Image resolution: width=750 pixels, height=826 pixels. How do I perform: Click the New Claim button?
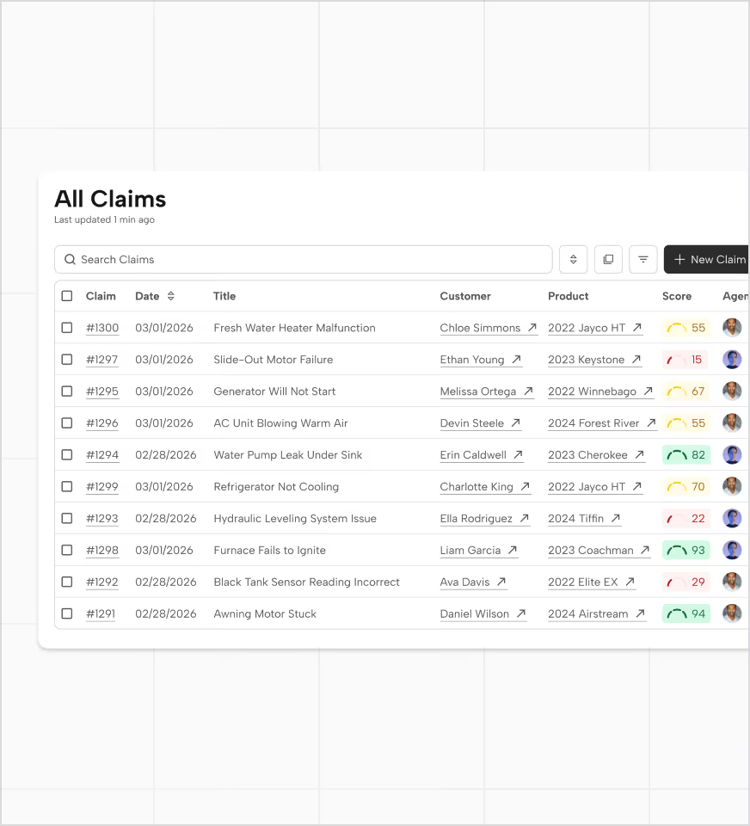pyautogui.click(x=706, y=259)
